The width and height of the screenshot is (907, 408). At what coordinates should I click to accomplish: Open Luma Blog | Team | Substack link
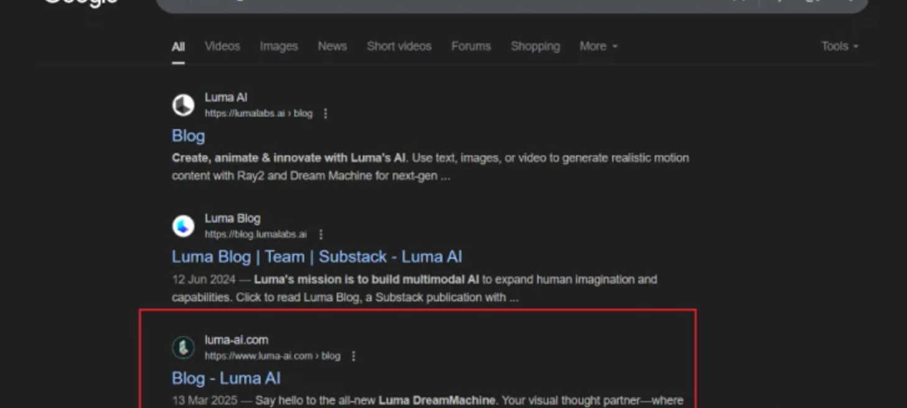coord(317,257)
